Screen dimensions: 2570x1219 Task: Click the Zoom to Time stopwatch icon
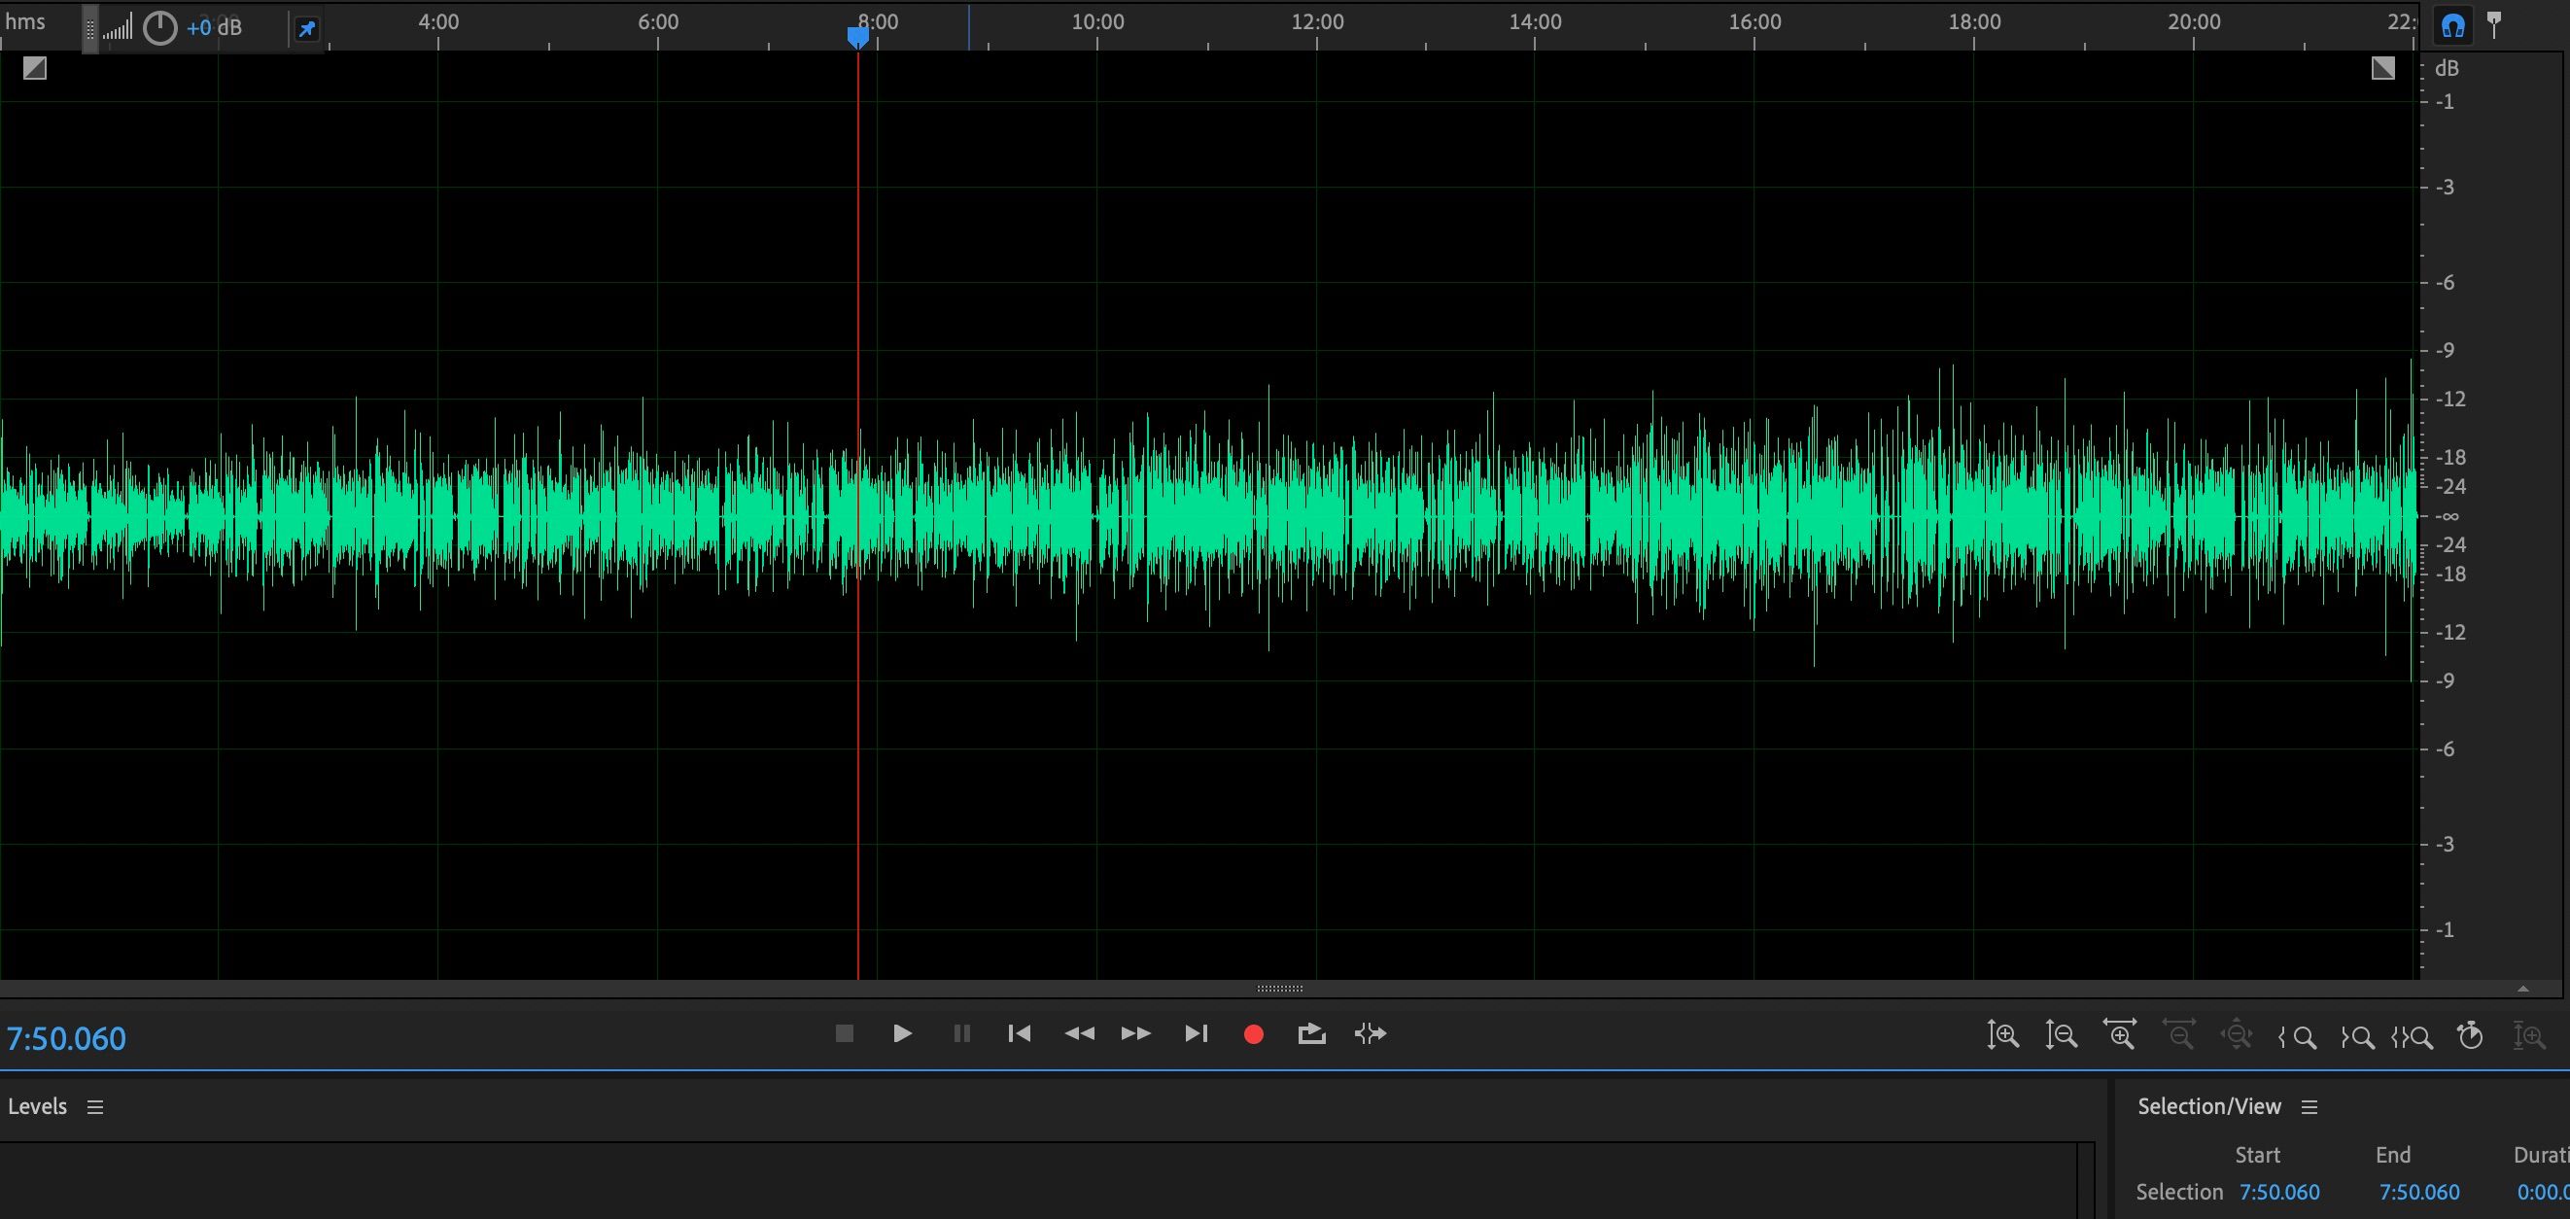tap(2471, 1034)
